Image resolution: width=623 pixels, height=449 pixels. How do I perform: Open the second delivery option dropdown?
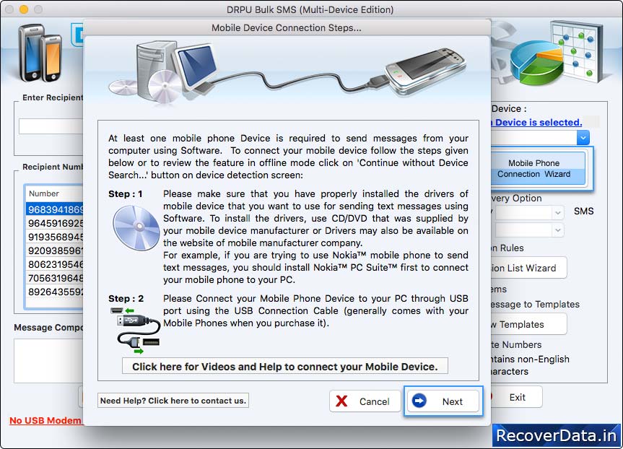tap(557, 230)
